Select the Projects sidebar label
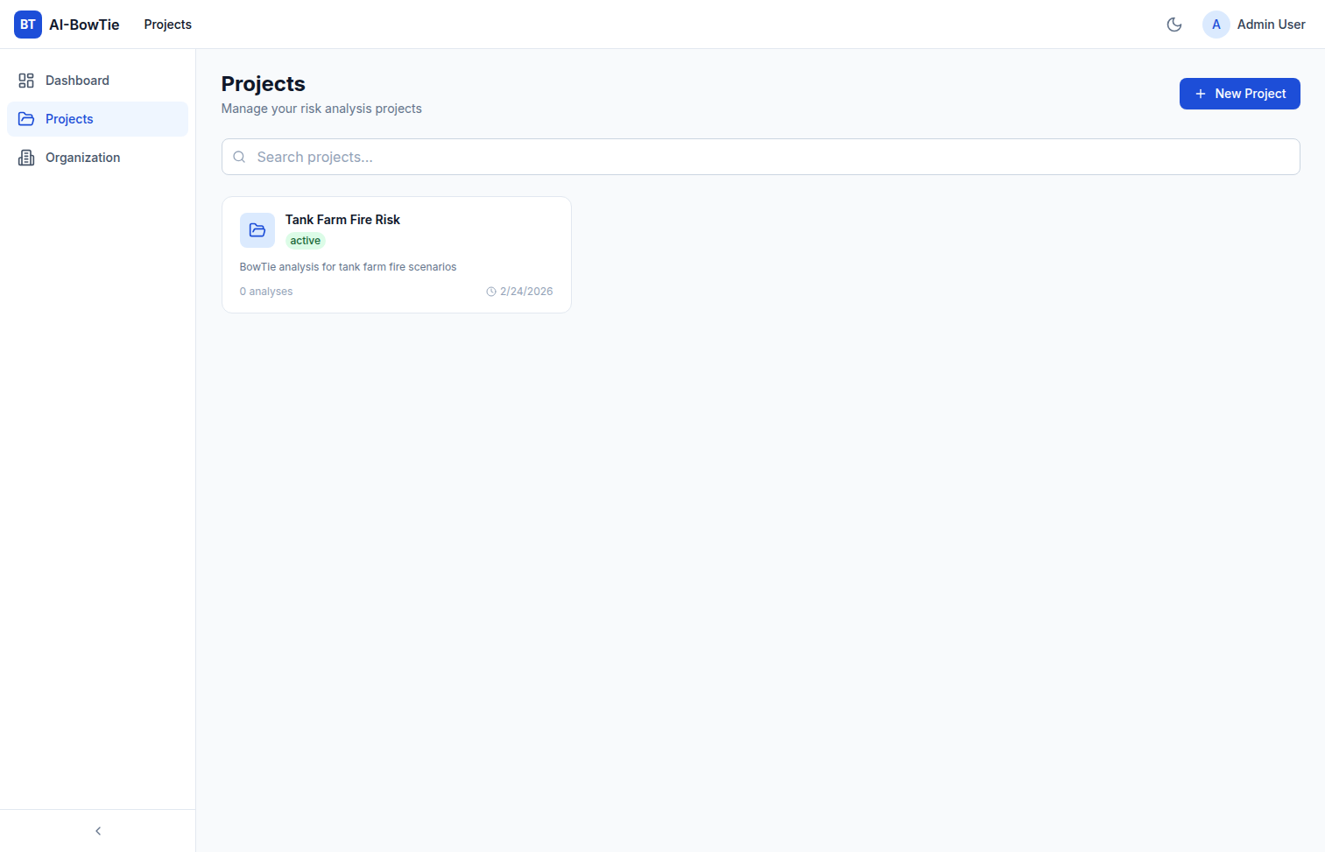Screen dimensions: 1325x852 [69, 119]
